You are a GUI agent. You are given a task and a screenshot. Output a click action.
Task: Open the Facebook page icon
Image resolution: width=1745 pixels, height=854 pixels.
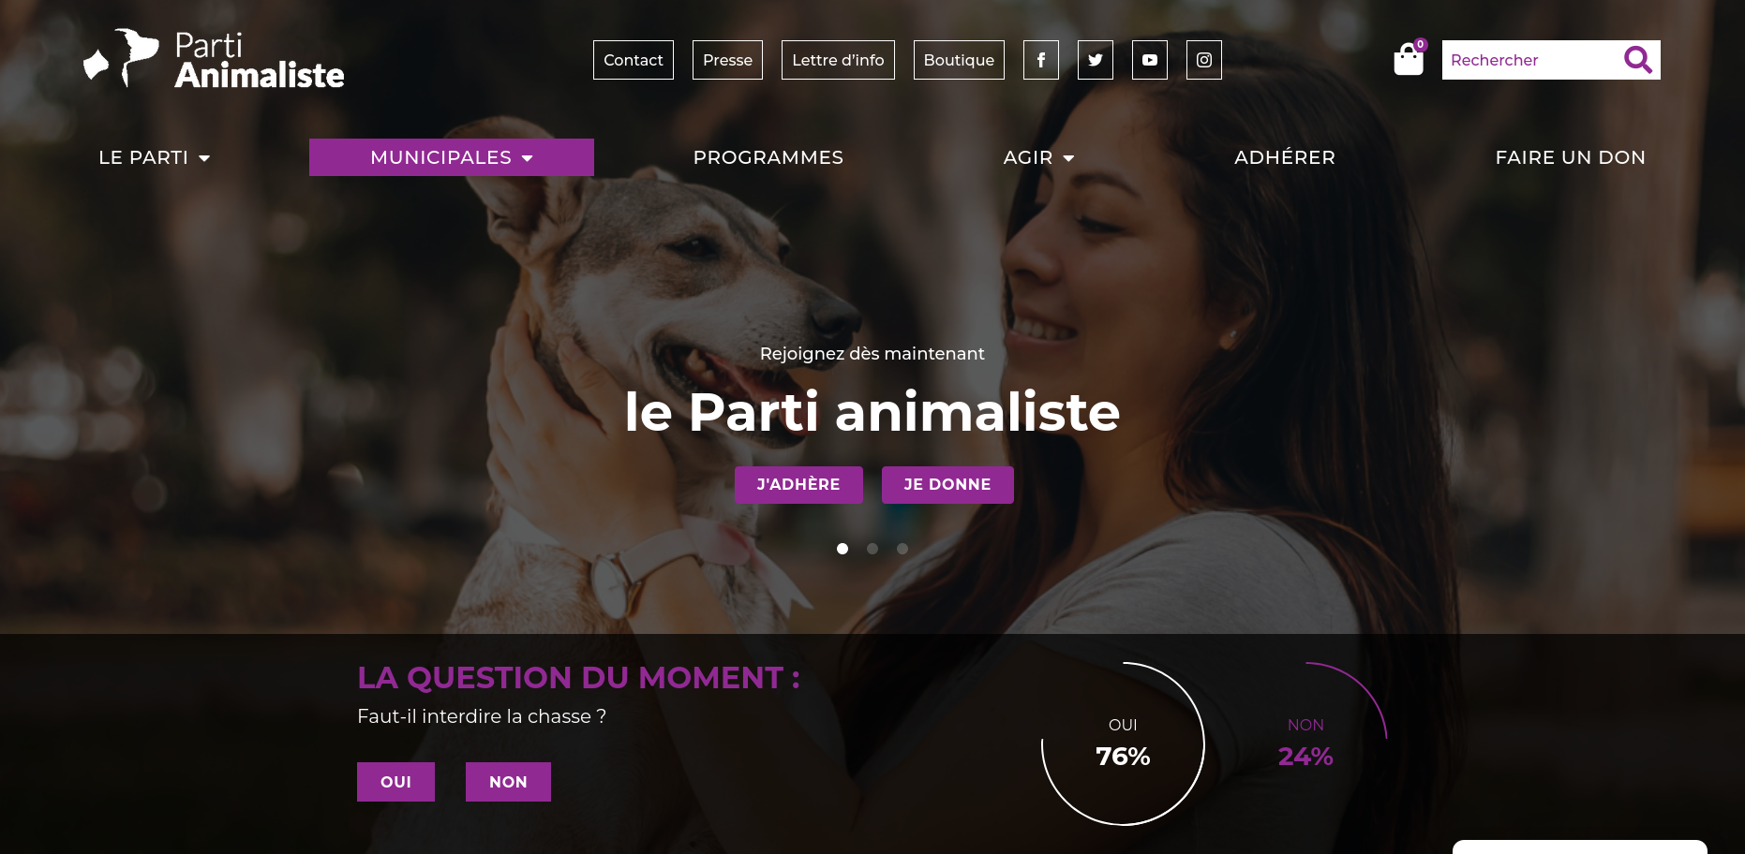[x=1040, y=60]
